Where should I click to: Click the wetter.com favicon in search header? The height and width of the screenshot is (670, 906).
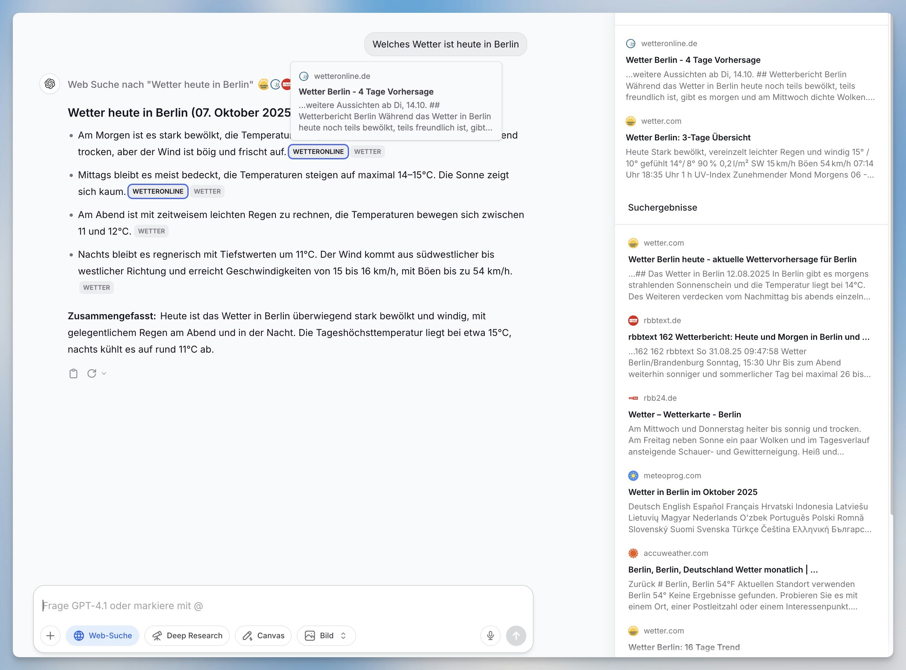point(263,84)
